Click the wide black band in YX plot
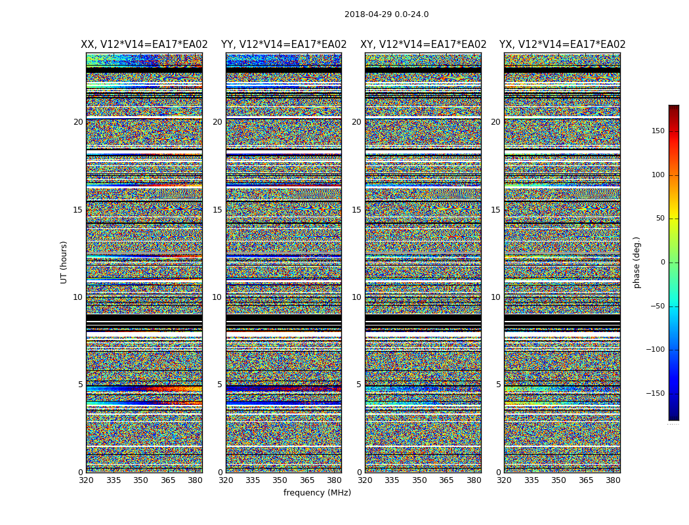This screenshot has width=689, height=525. click(x=562, y=318)
